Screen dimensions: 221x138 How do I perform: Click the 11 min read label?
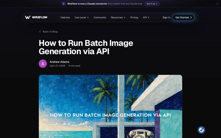(x=74, y=66)
